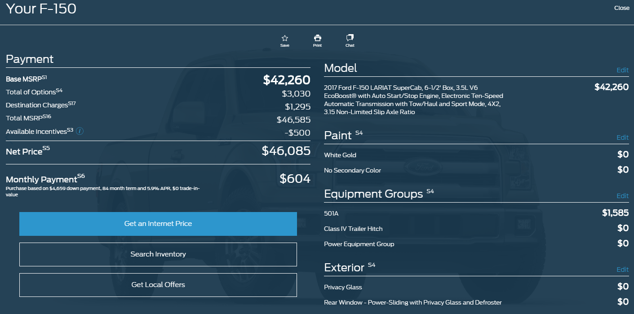
Task: Click the Privacy Glass row
Action: point(476,287)
